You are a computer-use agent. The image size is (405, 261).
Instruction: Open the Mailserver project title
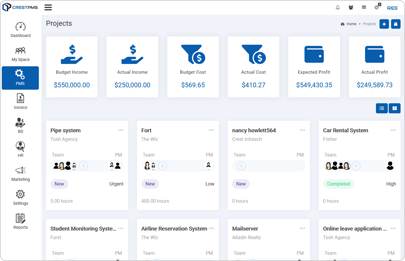click(245, 229)
